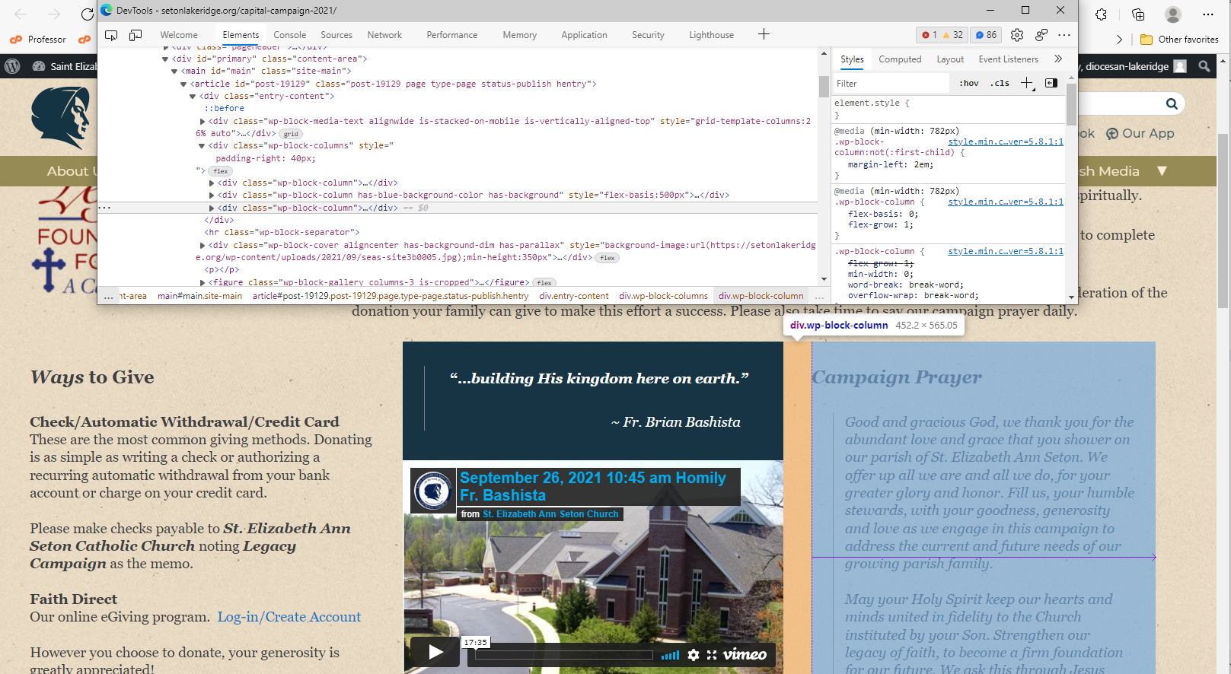Toggle device emulation mode icon
This screenshot has width=1231, height=674.
click(136, 35)
